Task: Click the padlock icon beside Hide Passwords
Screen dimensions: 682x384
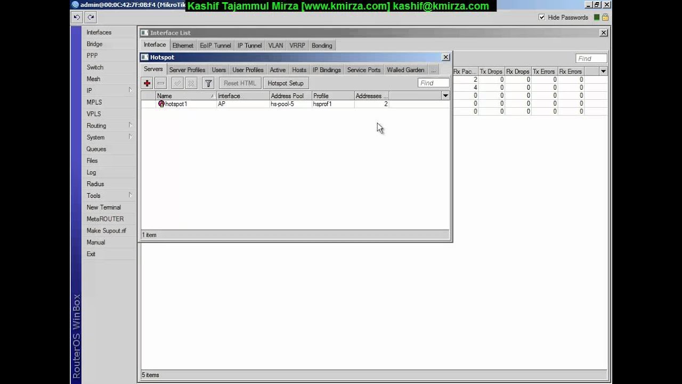Action: 605,17
